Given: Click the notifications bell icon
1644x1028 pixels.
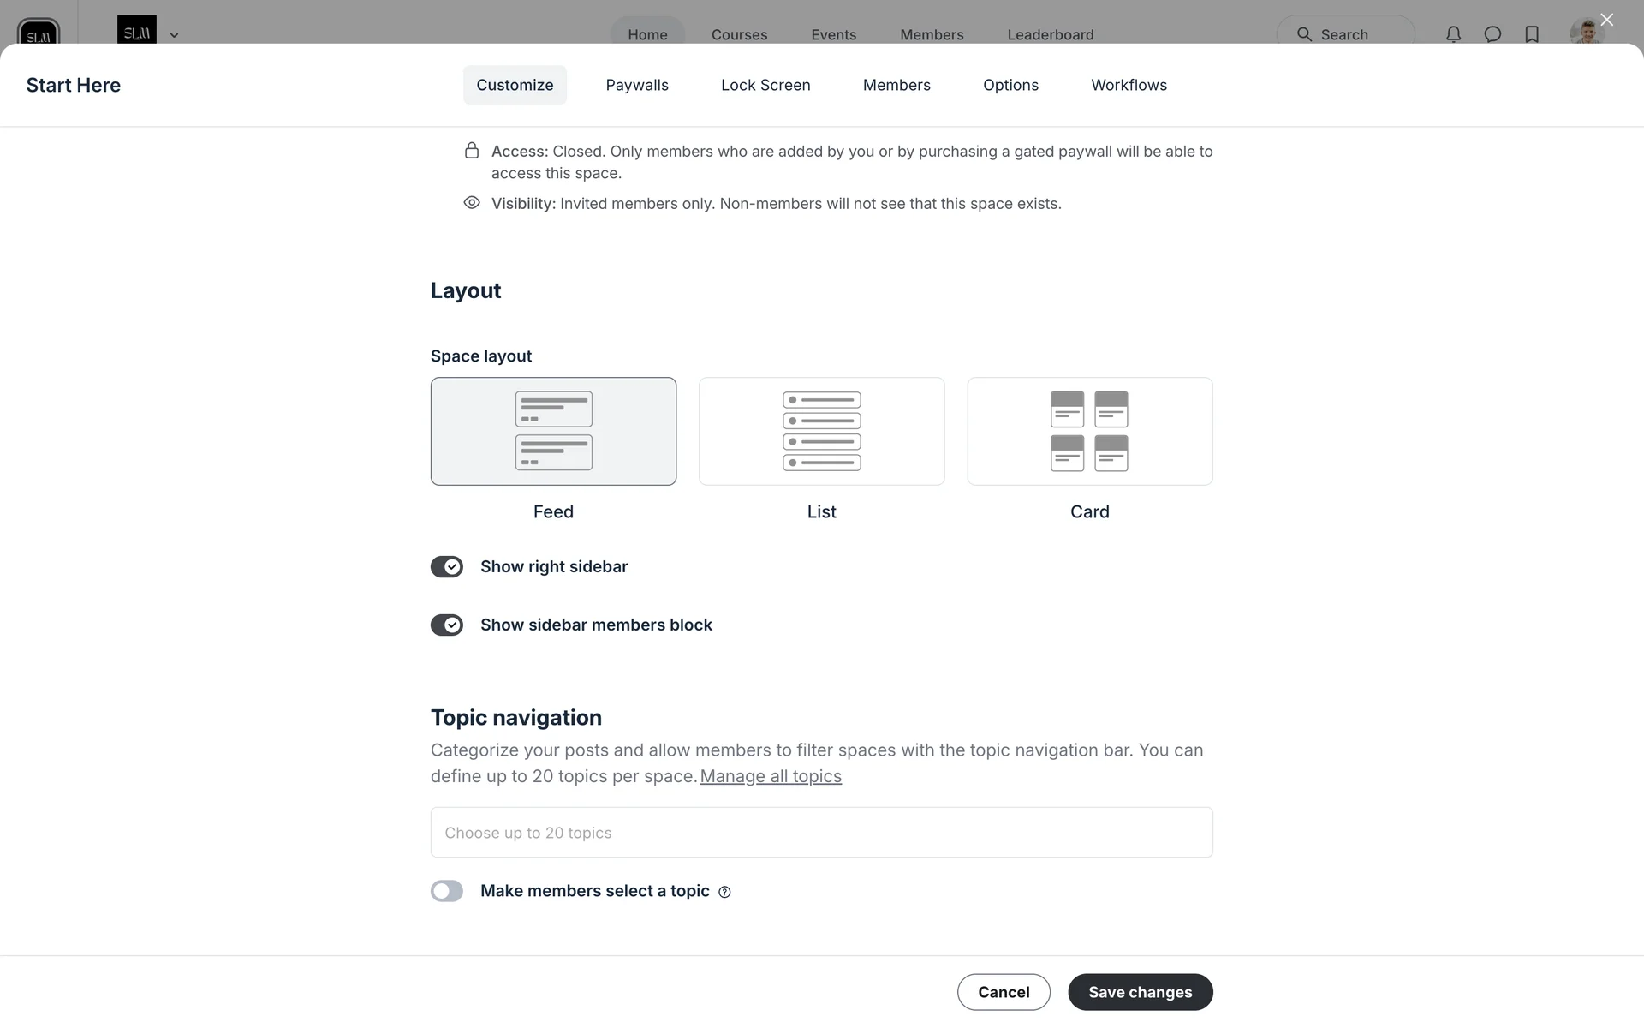Looking at the screenshot, I should pyautogui.click(x=1453, y=34).
